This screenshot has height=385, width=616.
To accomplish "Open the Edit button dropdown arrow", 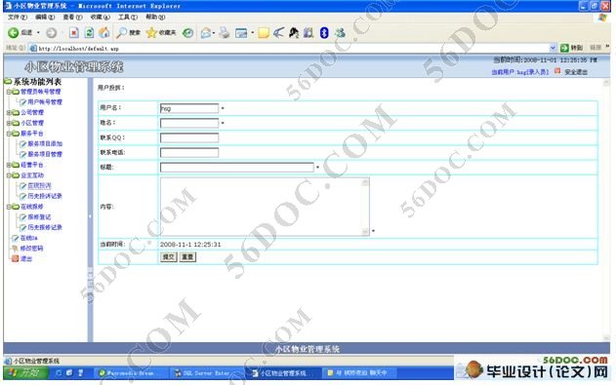I will 252,33.
